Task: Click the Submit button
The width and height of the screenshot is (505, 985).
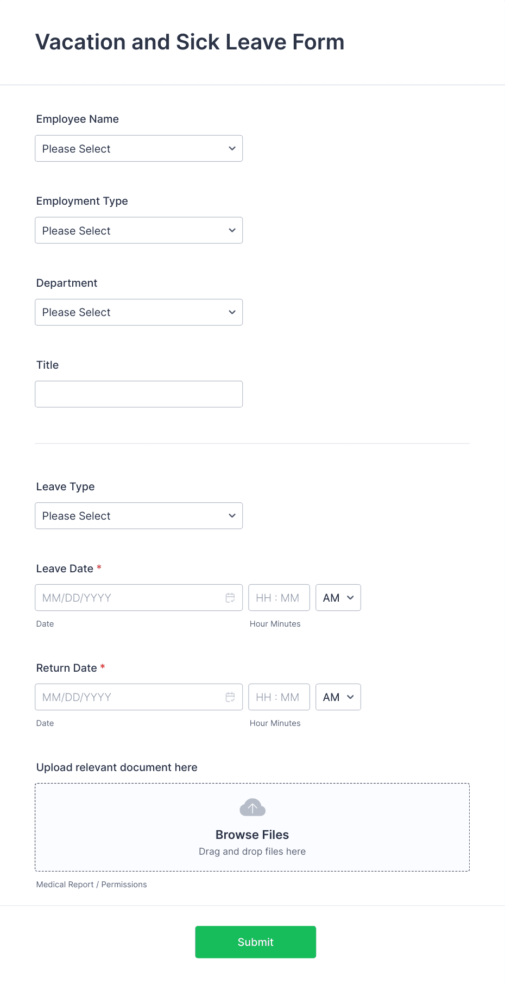Action: (x=255, y=942)
